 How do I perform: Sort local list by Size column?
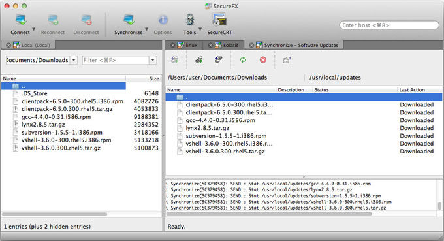(144, 78)
